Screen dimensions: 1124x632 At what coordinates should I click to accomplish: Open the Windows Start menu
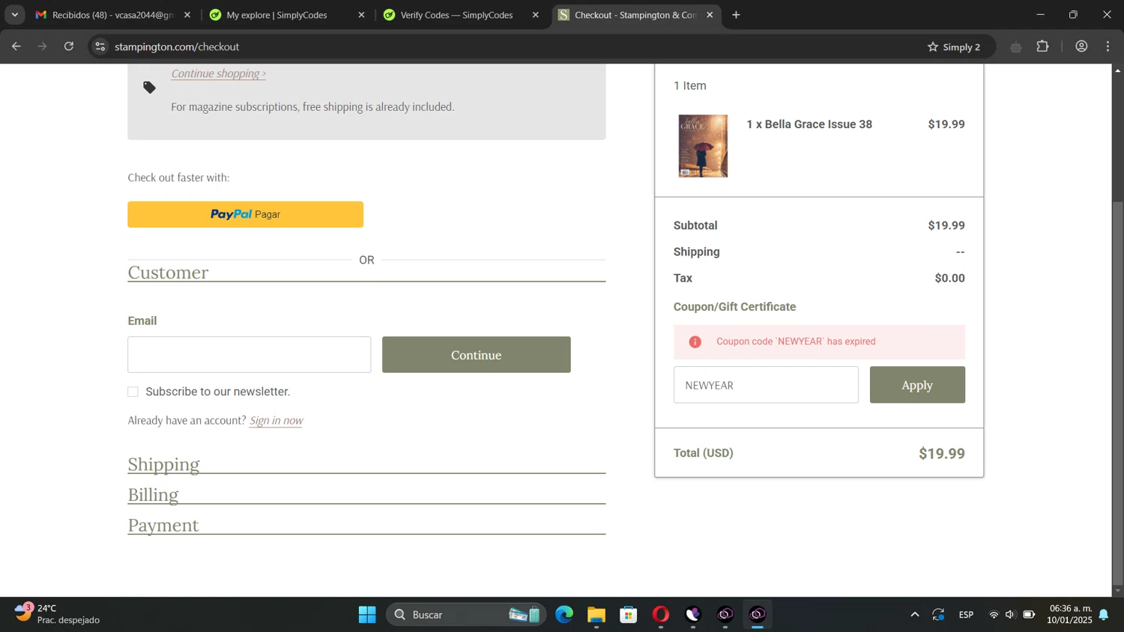tap(367, 615)
